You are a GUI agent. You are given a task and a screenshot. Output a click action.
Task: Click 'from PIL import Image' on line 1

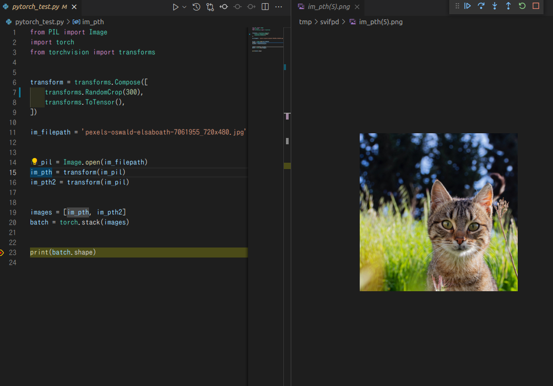(69, 32)
